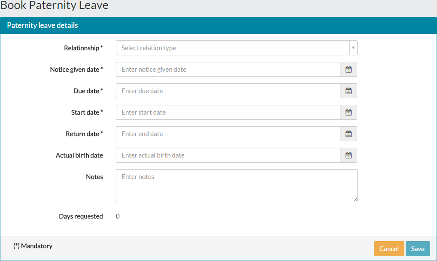Click into the Enter due date field
Image resolution: width=437 pixels, height=261 pixels.
click(x=228, y=91)
